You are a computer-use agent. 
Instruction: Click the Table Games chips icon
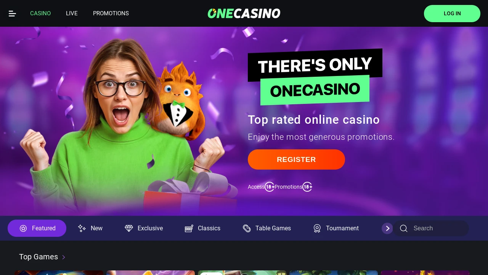coord(247,228)
